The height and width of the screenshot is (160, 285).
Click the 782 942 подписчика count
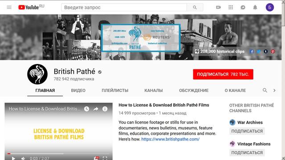pyautogui.click(x=74, y=79)
